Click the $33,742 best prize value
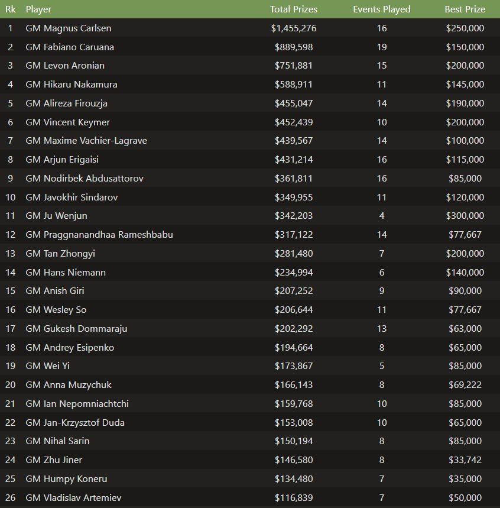The image size is (500, 508). click(x=465, y=460)
